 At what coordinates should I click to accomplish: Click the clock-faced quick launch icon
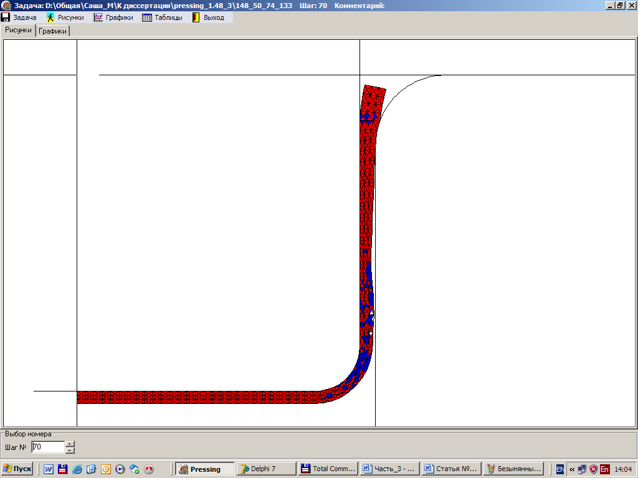click(x=106, y=469)
